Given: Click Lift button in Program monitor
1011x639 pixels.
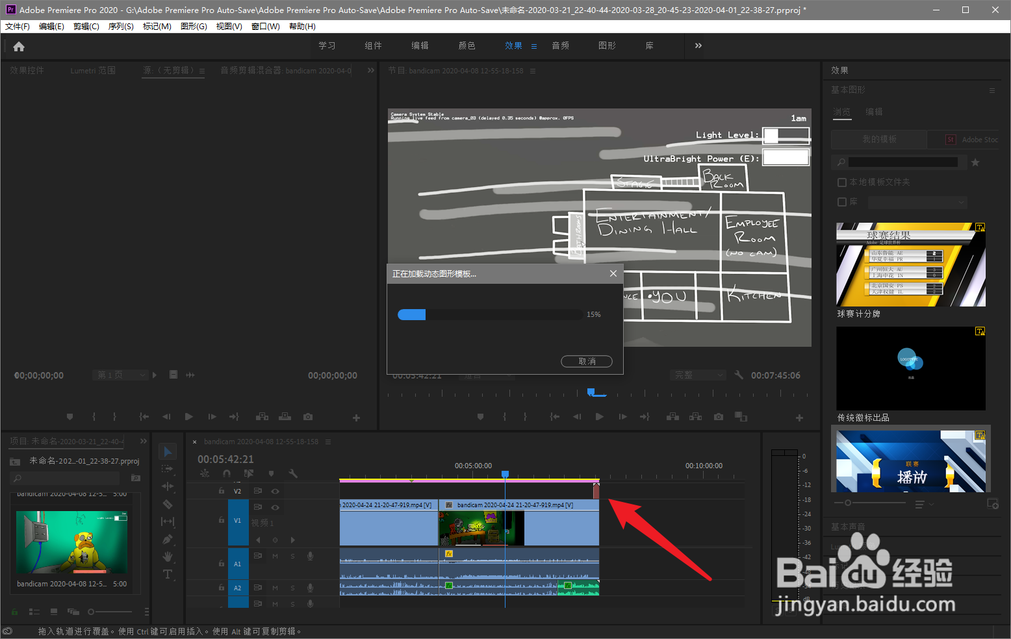Looking at the screenshot, I should (x=672, y=417).
